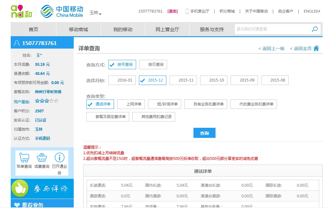Open 账单查询 shopping cart icon

click(x=24, y=158)
